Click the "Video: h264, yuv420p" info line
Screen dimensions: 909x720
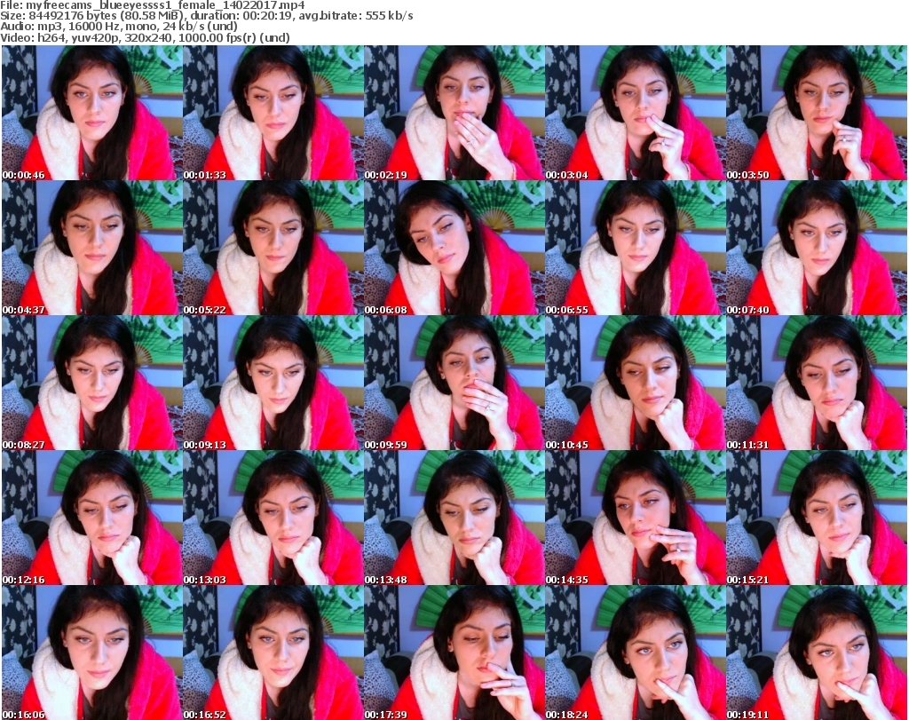tap(145, 37)
